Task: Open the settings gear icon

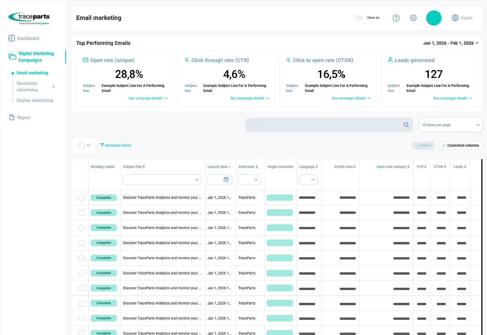Action: tap(413, 18)
